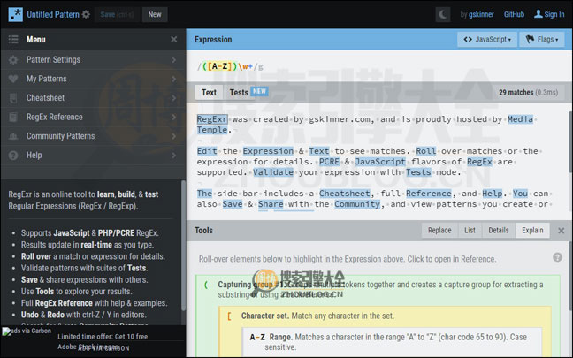Click the Character set explanation entry
Screen dimensions: 573x358
(385, 316)
